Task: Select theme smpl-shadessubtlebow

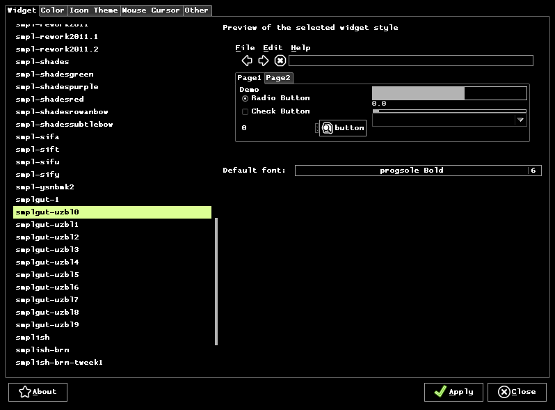Action: [112, 125]
